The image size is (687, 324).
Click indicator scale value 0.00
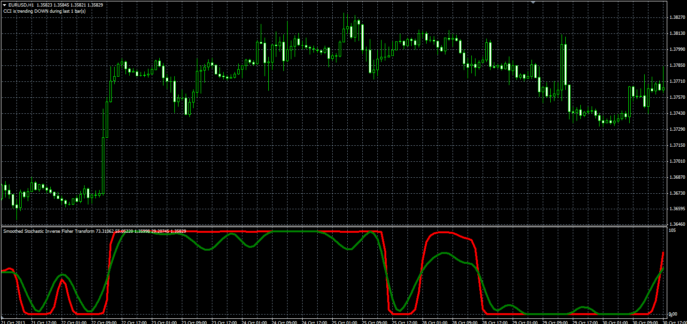point(673,314)
